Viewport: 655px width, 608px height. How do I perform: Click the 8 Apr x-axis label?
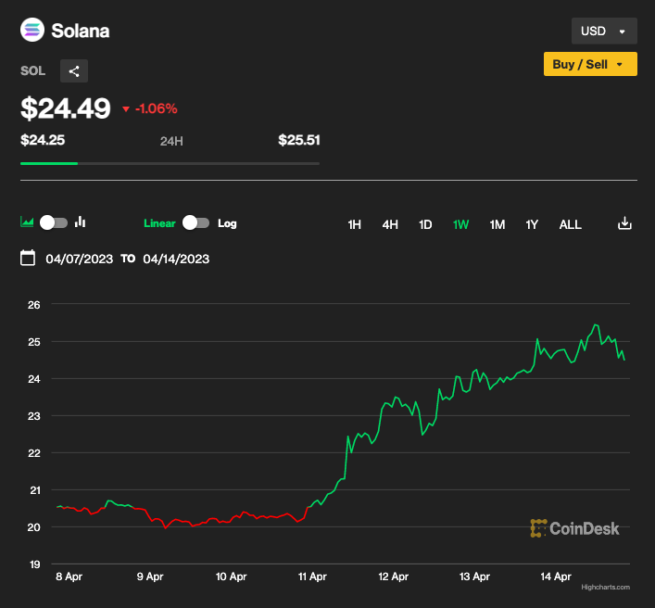click(x=69, y=576)
